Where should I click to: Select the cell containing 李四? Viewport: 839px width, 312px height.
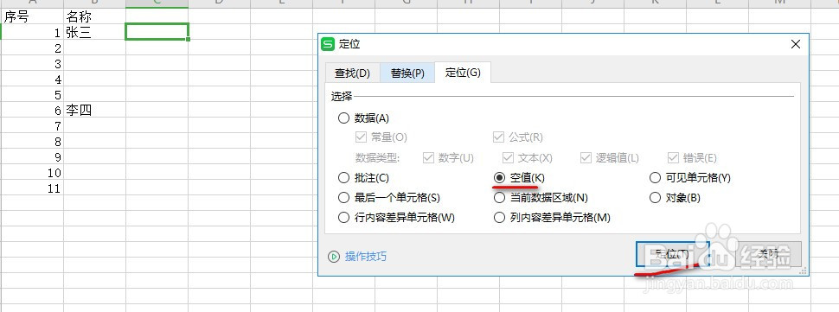coord(94,110)
